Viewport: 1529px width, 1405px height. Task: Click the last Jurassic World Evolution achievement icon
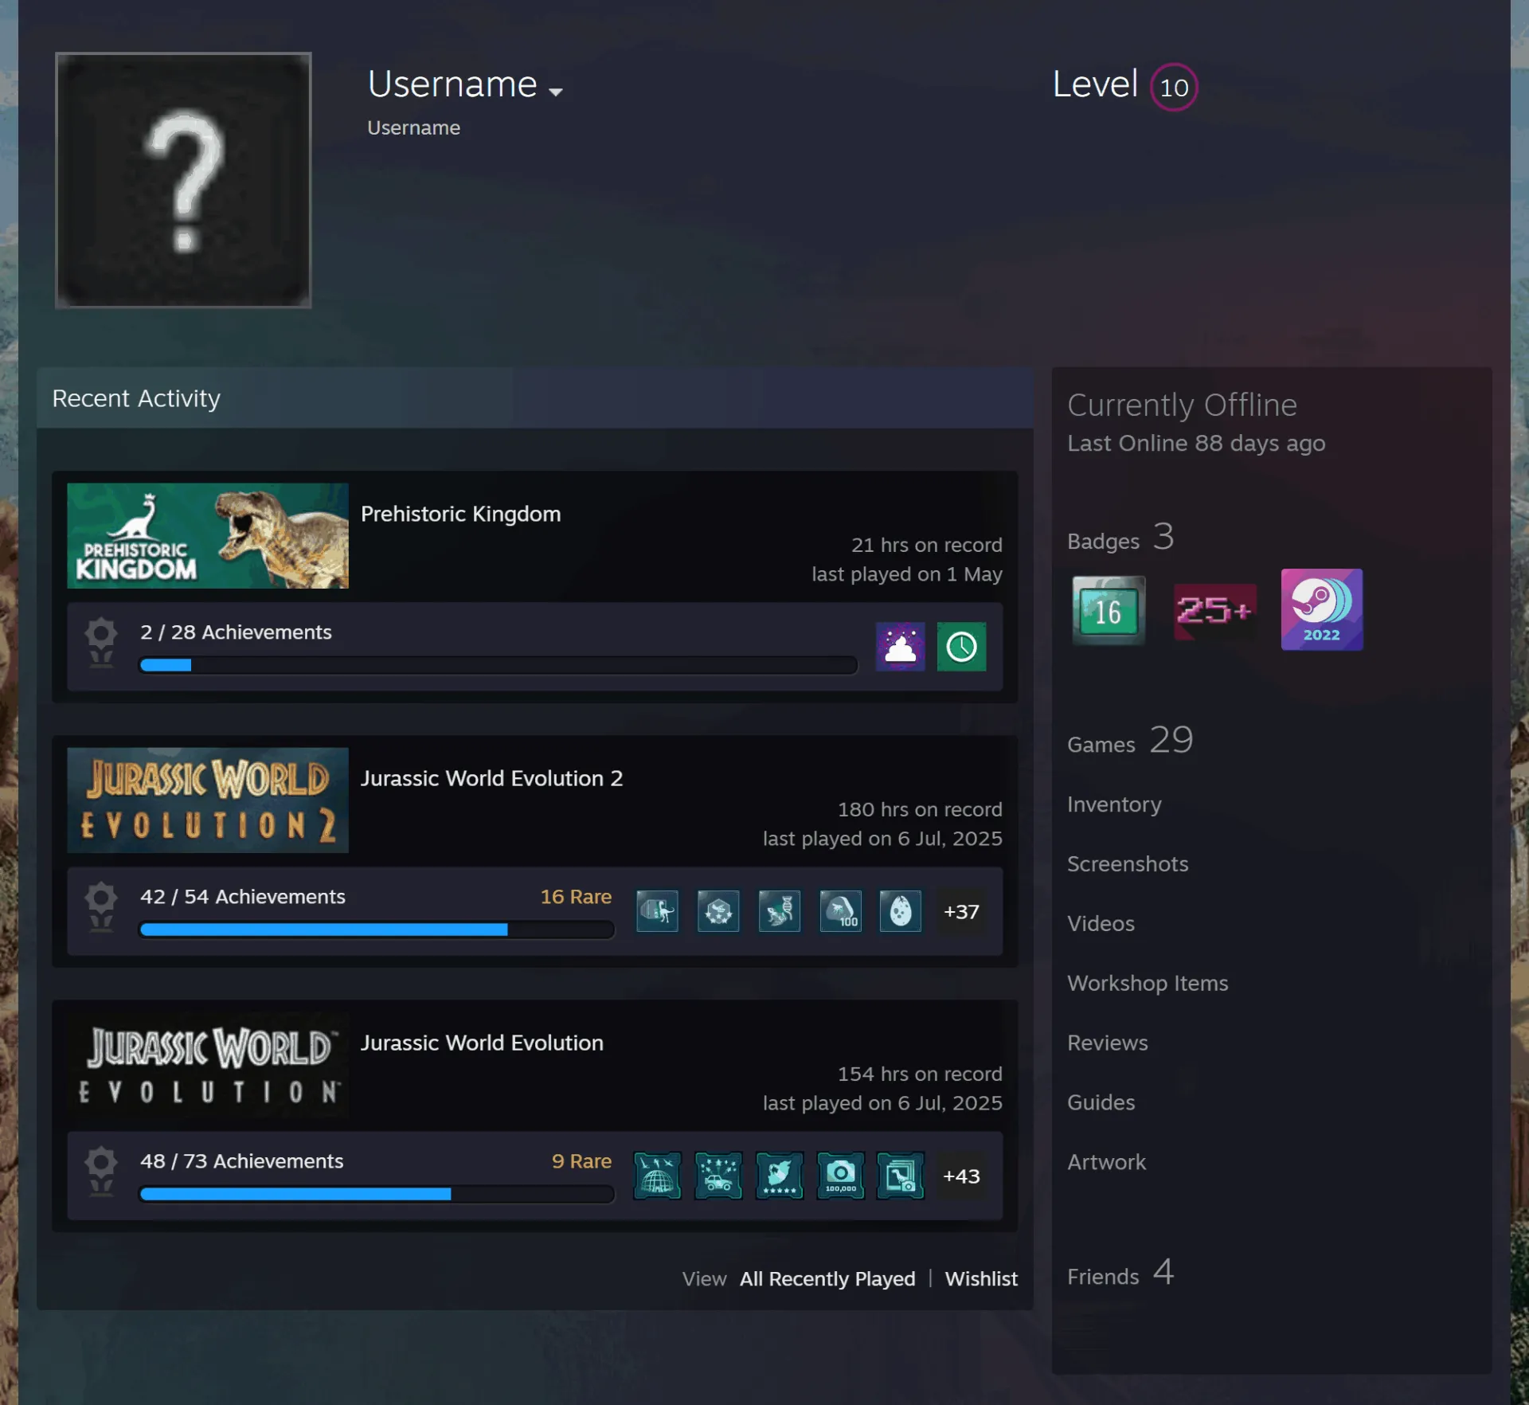point(901,1176)
